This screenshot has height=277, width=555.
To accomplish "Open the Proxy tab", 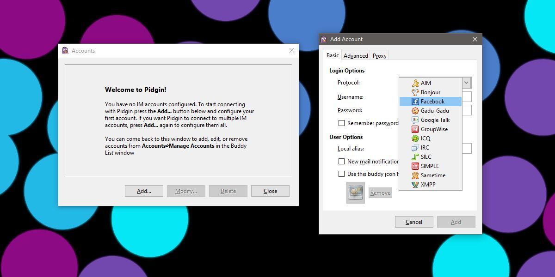I will pos(379,55).
